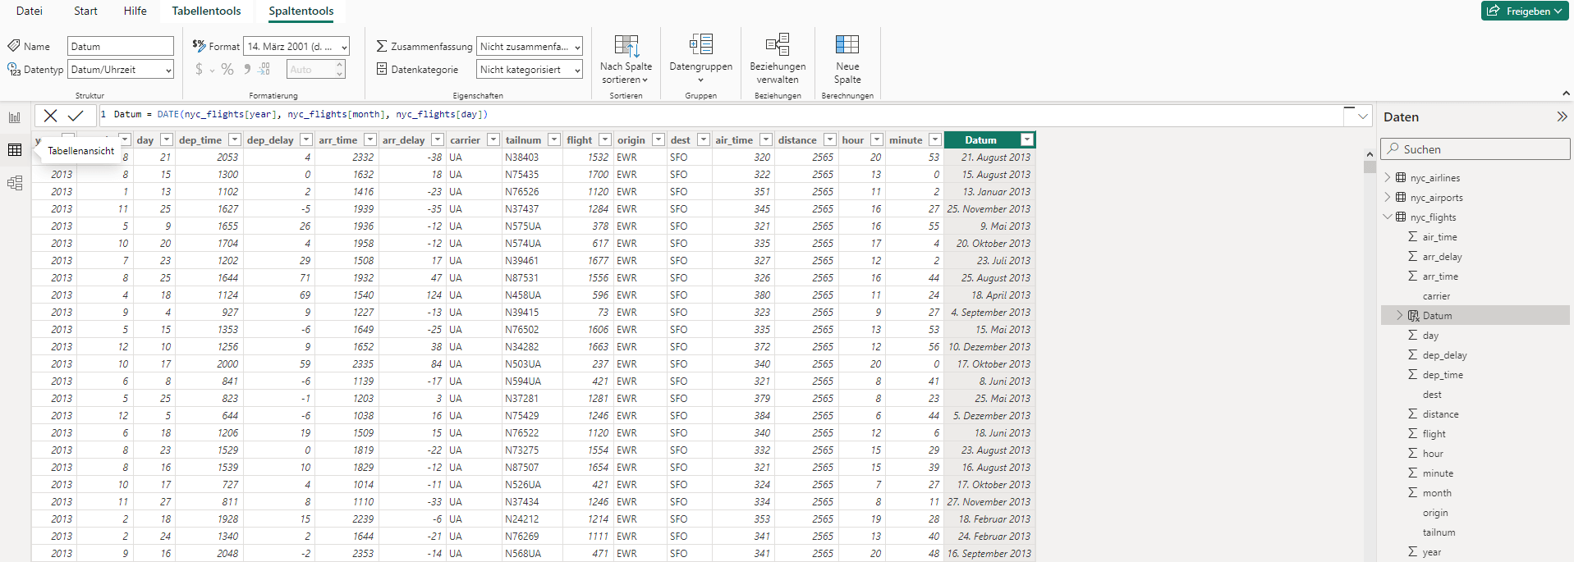The width and height of the screenshot is (1574, 562).
Task: Click the sigma icon next to distance field
Action: coord(1413,414)
